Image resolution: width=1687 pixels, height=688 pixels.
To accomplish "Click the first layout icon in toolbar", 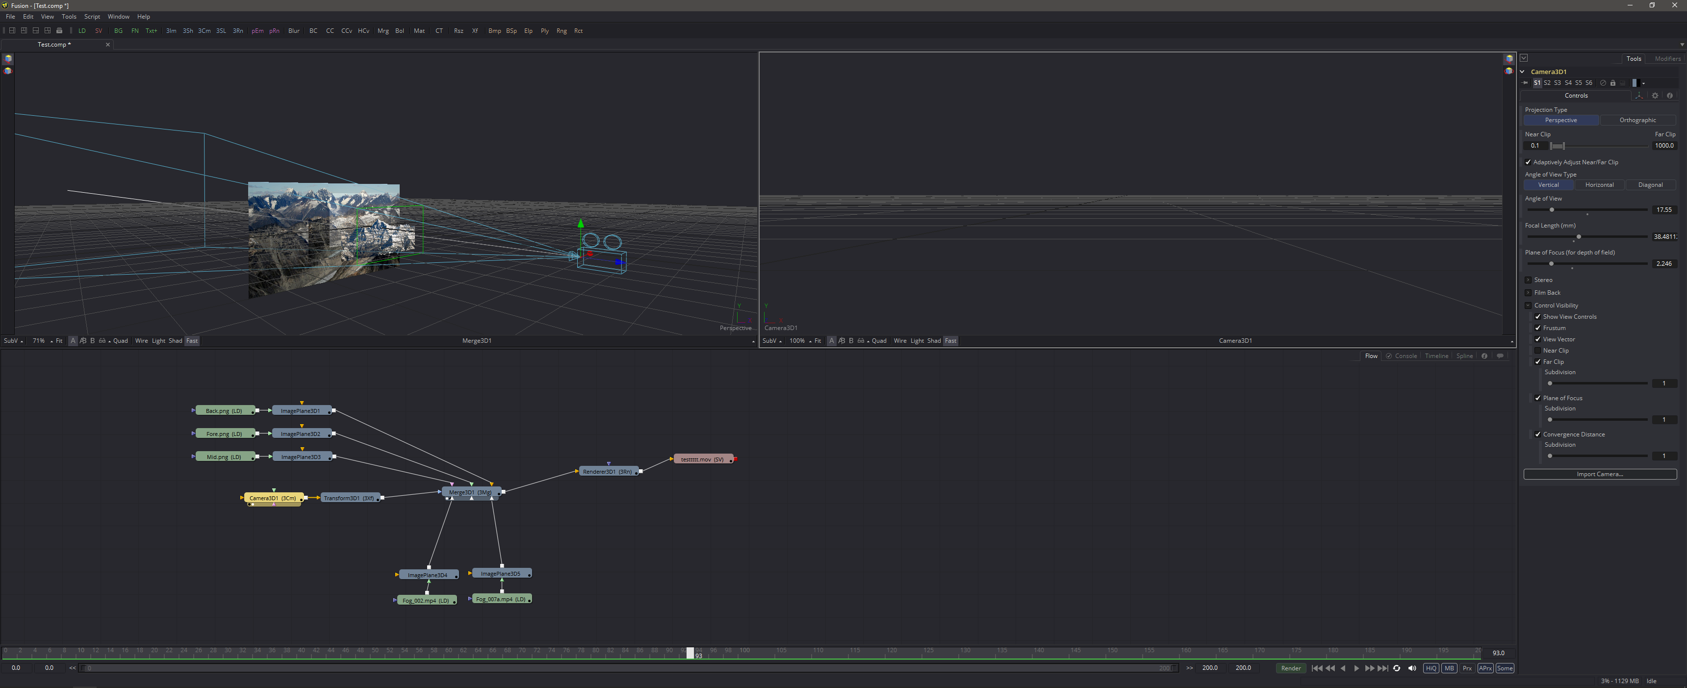I will tap(12, 31).
